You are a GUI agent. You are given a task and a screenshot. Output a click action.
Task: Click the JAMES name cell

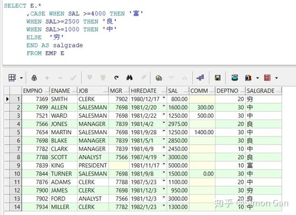tap(63, 190)
